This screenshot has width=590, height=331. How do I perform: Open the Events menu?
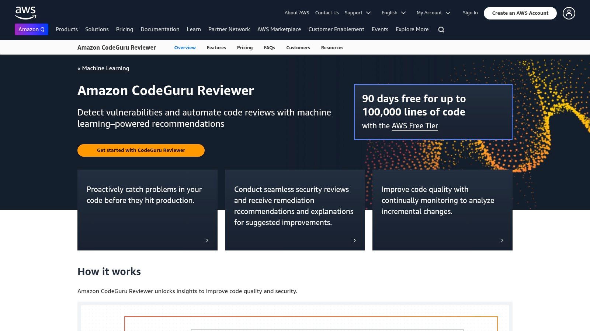coord(380,29)
